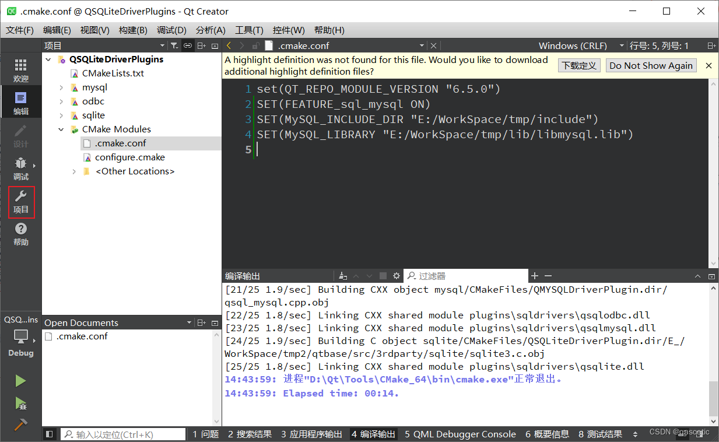Close the compile output pane

click(x=711, y=276)
